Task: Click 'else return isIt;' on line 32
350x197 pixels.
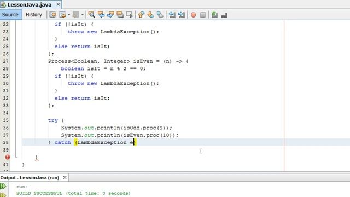Action: tap(82, 99)
